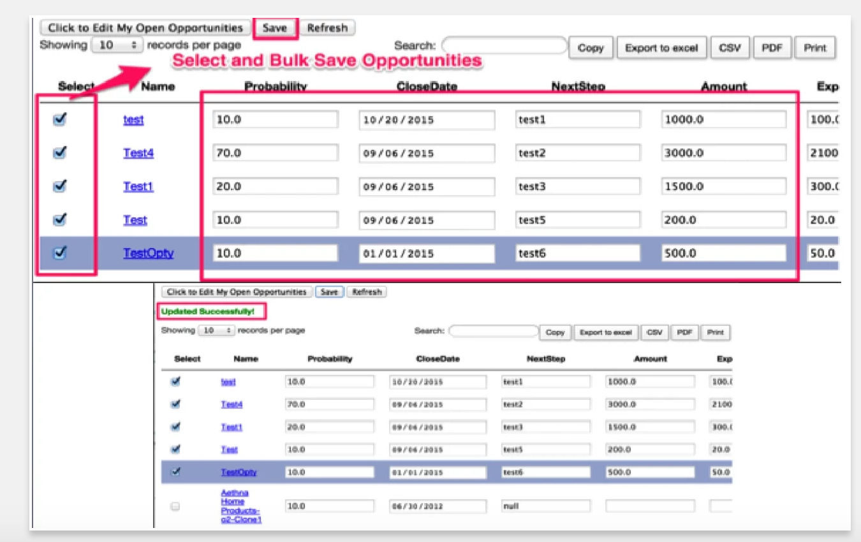Click Export to excel in upper view
The height and width of the screenshot is (542, 861).
[661, 48]
